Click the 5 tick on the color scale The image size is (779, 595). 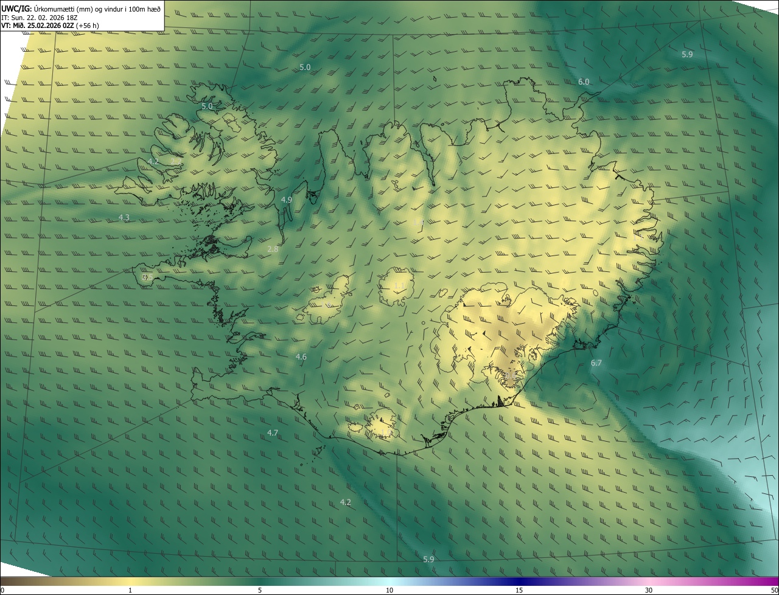tap(260, 590)
